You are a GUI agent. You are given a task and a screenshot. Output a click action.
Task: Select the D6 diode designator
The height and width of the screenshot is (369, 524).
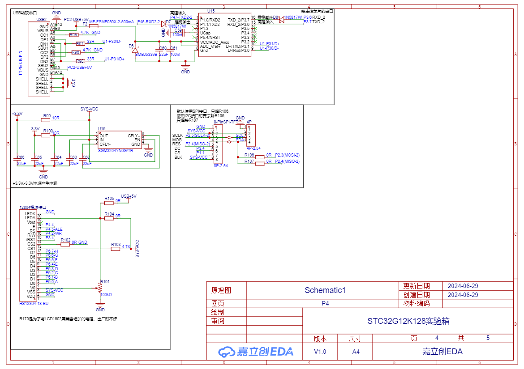(131, 46)
